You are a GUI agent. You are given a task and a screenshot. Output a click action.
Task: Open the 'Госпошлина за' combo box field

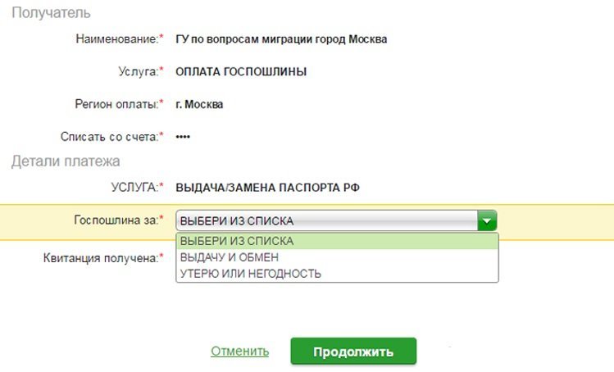pos(326,220)
